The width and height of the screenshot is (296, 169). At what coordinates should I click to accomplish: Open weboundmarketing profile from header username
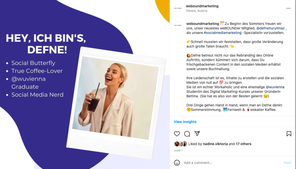[x=202, y=6]
